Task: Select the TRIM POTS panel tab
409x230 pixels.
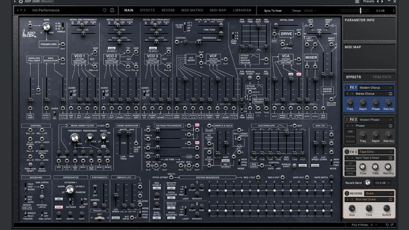Action: point(382,77)
